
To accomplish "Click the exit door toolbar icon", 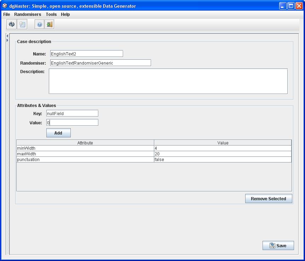I will (x=50, y=24).
